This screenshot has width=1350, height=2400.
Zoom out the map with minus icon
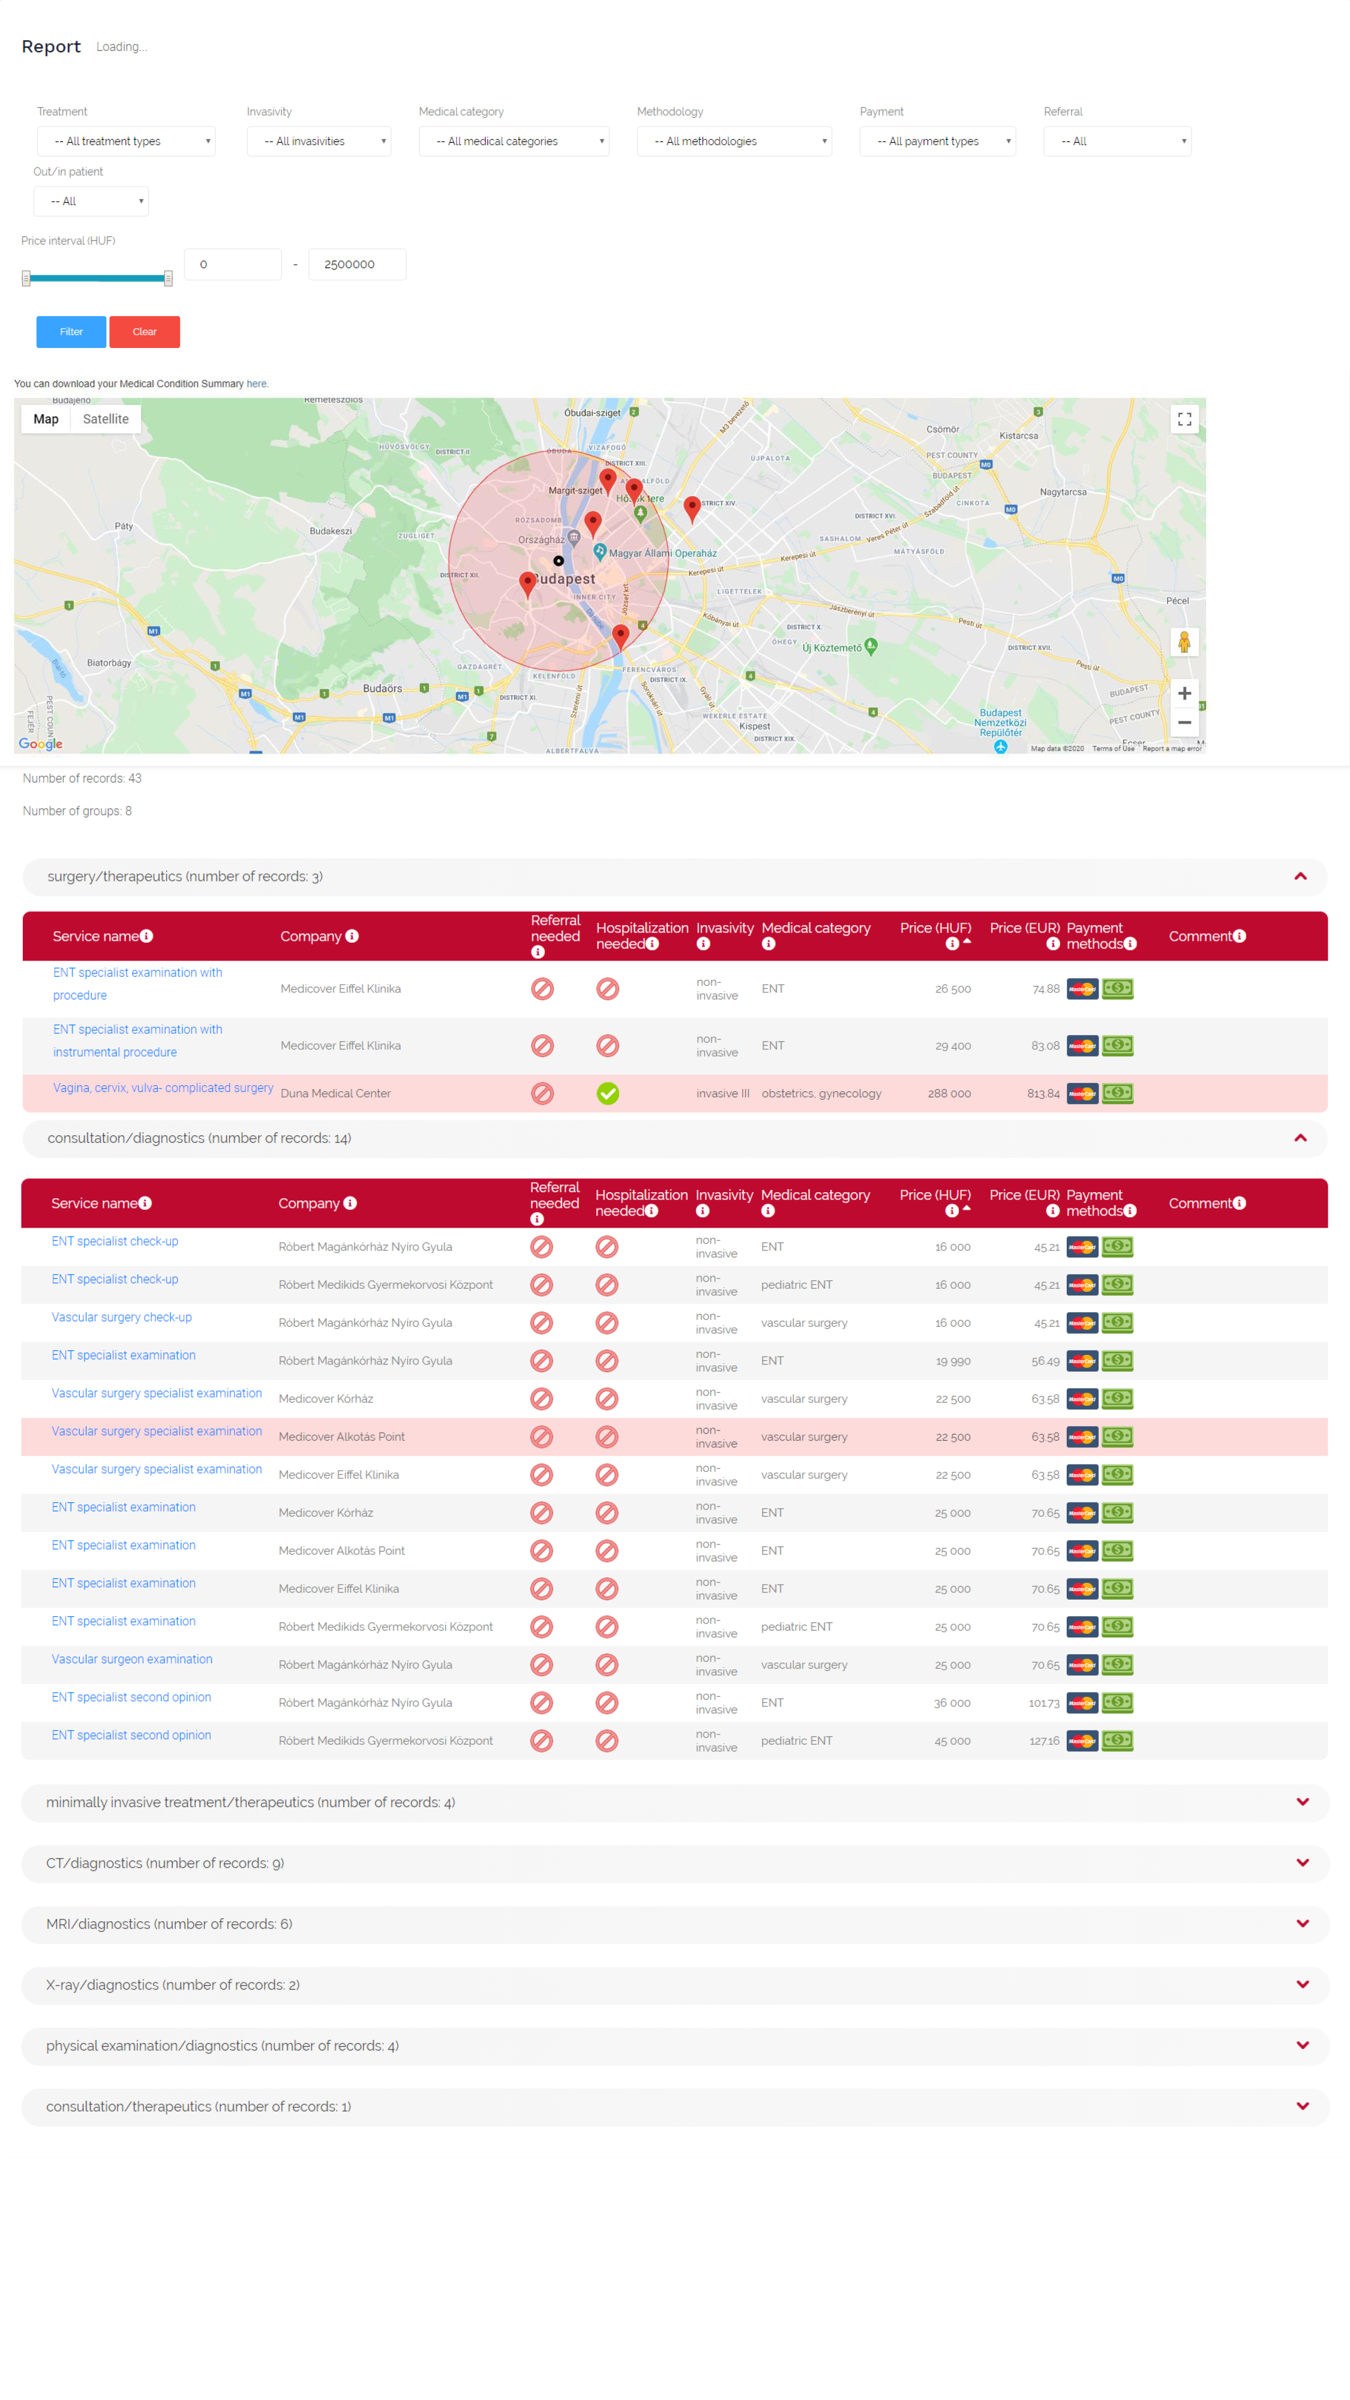tap(1184, 722)
